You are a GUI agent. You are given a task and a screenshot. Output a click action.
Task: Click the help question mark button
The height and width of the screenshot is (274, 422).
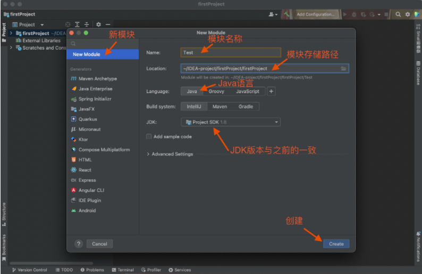[x=79, y=244]
